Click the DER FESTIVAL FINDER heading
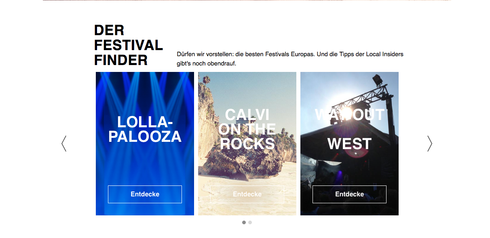 click(128, 45)
